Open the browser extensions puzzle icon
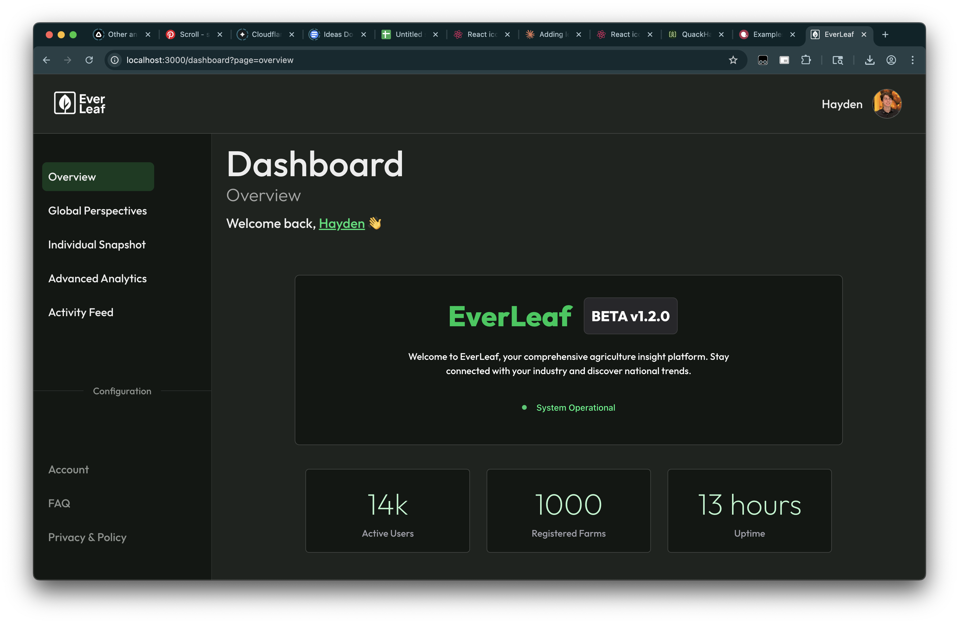The image size is (959, 624). 805,60
